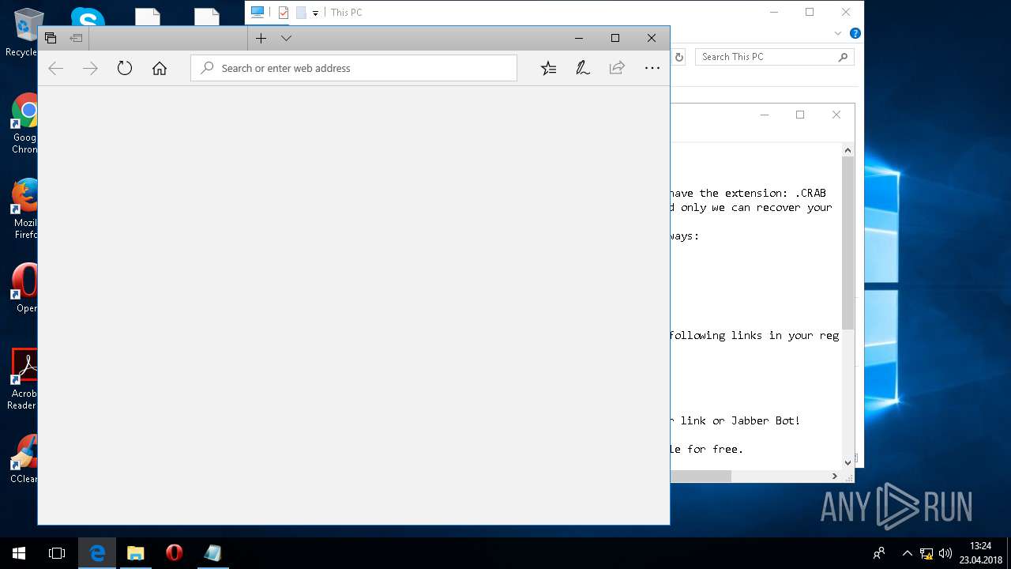Open Edge Settings and more menu
The image size is (1011, 569).
click(652, 68)
